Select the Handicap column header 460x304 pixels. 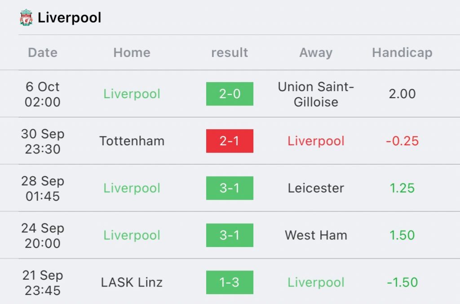click(x=402, y=53)
